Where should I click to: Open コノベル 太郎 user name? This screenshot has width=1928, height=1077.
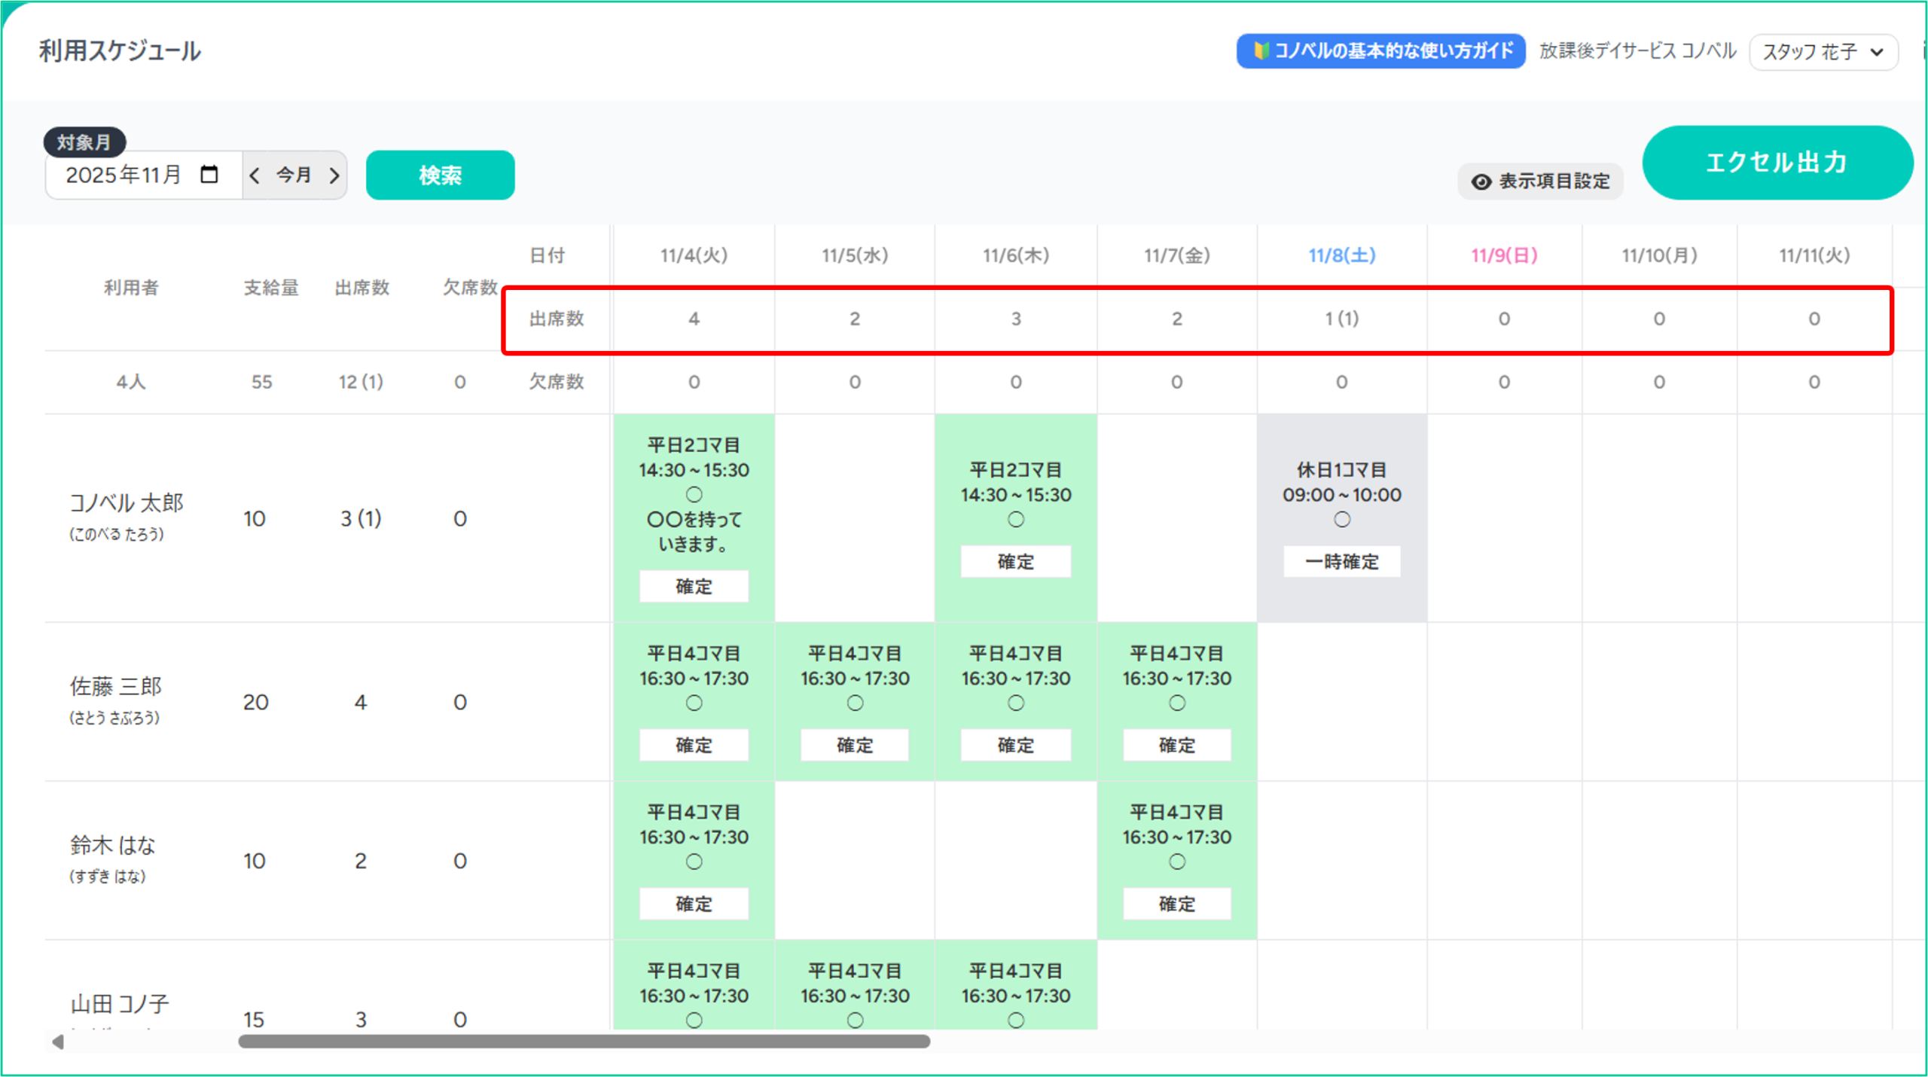click(x=127, y=502)
